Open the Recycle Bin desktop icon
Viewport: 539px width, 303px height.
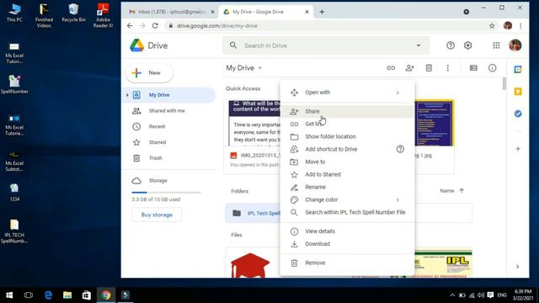73,13
